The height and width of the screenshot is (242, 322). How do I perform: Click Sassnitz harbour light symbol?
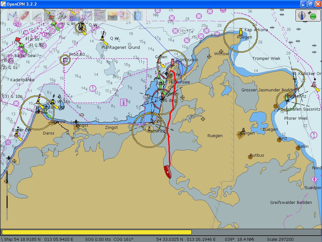(x=287, y=98)
